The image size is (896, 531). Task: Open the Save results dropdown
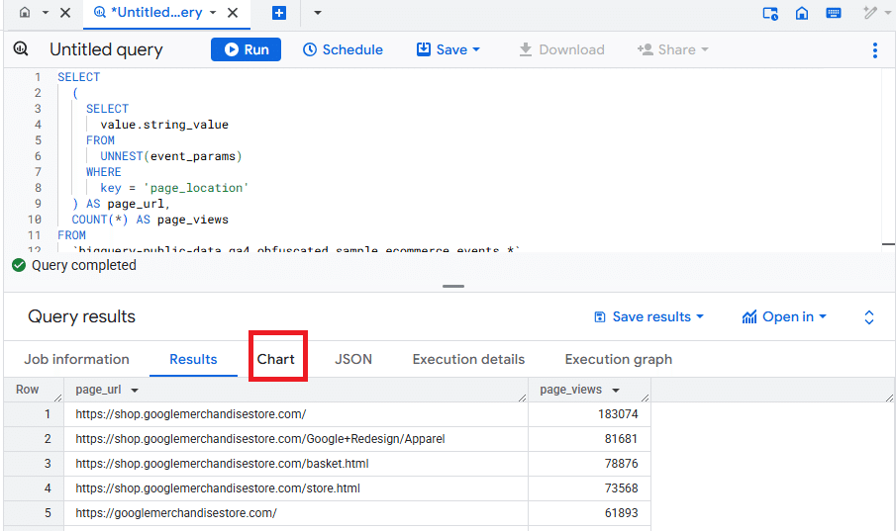[x=648, y=316]
